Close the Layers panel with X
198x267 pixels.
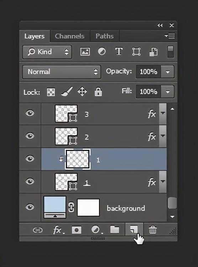pyautogui.click(x=172, y=25)
